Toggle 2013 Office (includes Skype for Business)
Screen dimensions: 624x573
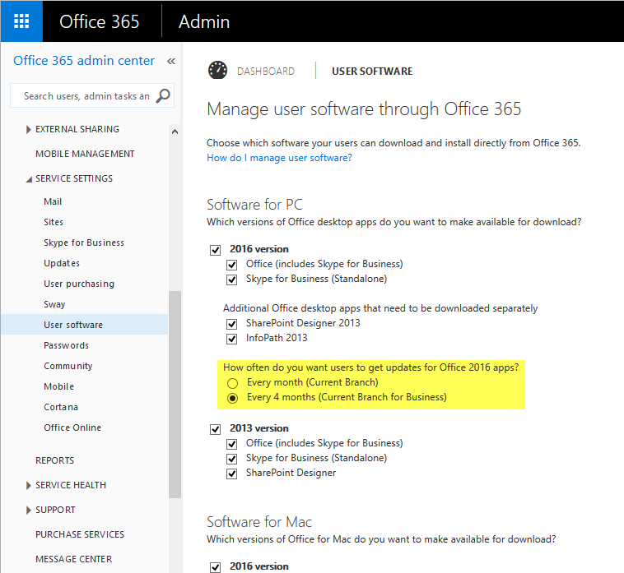click(232, 444)
